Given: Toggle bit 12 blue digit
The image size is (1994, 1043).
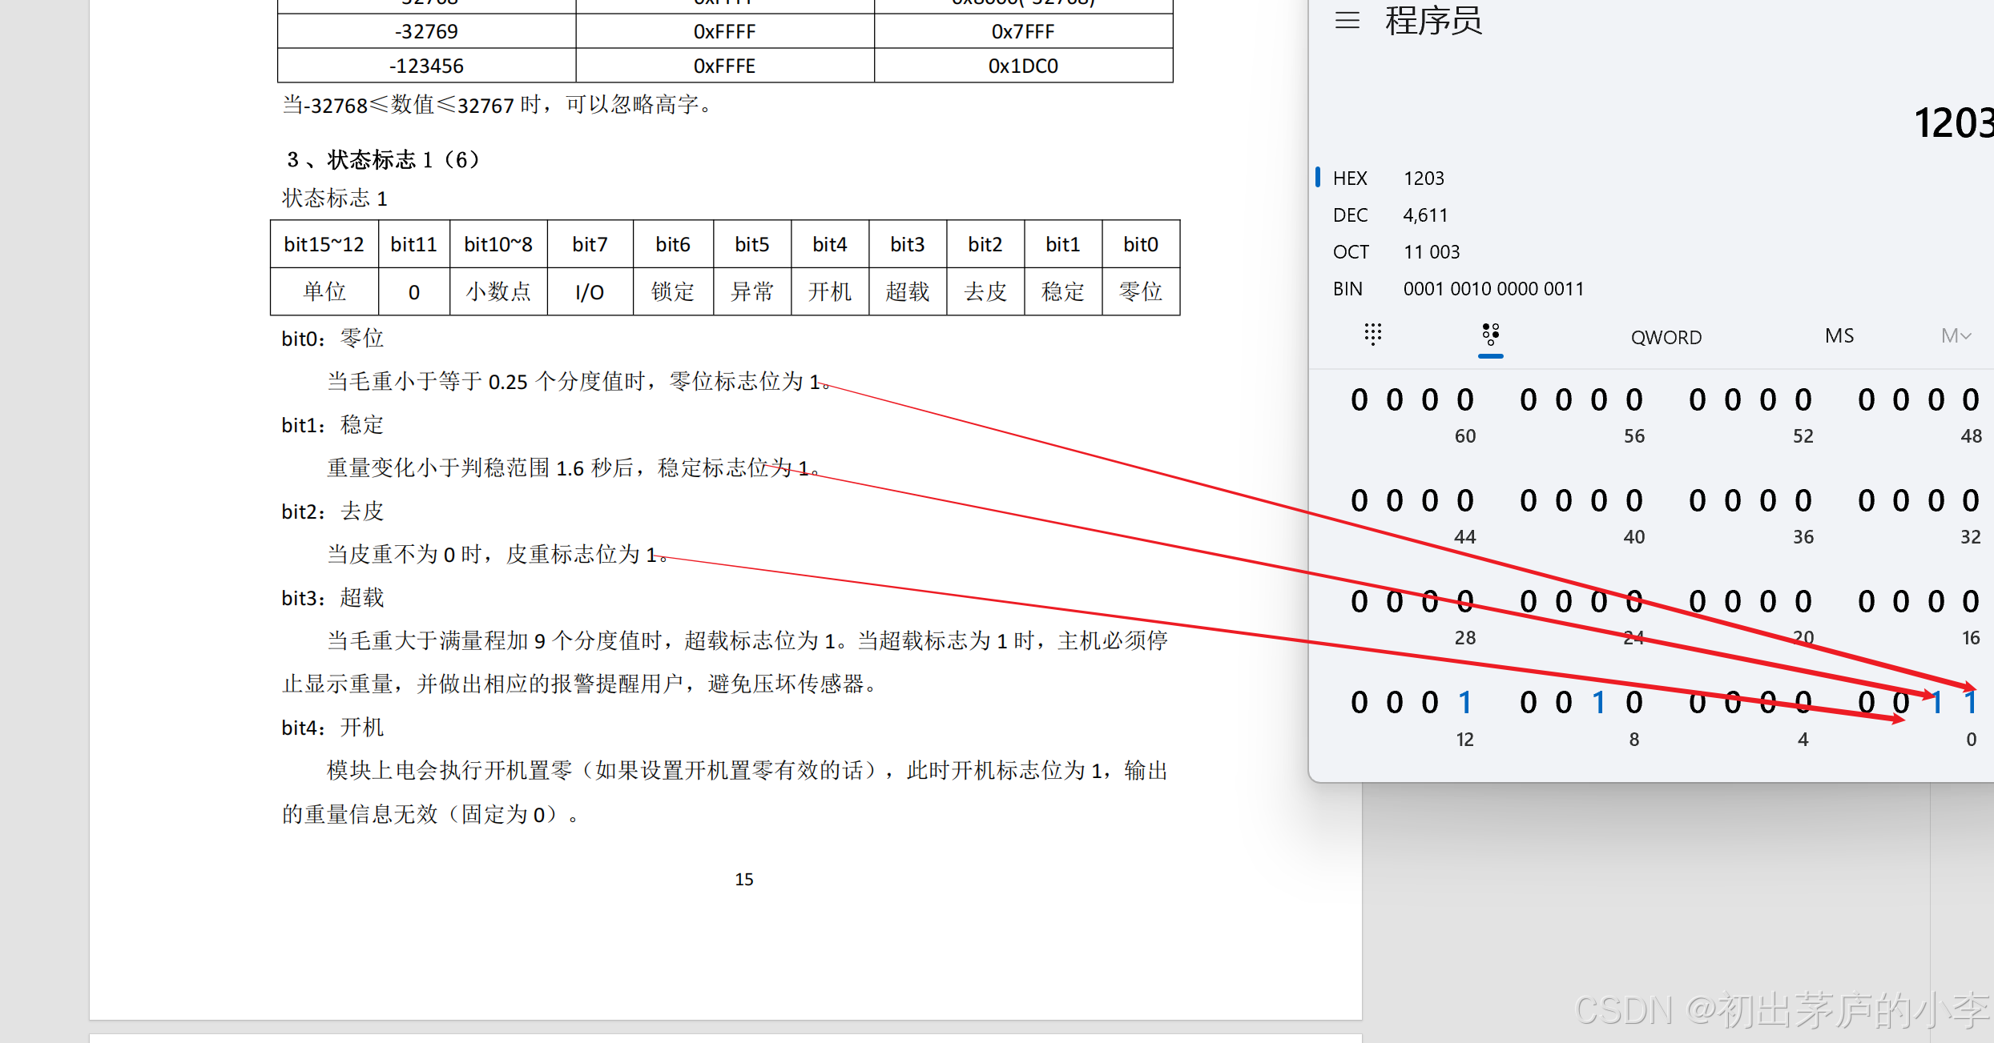Looking at the screenshot, I should [x=1465, y=703].
